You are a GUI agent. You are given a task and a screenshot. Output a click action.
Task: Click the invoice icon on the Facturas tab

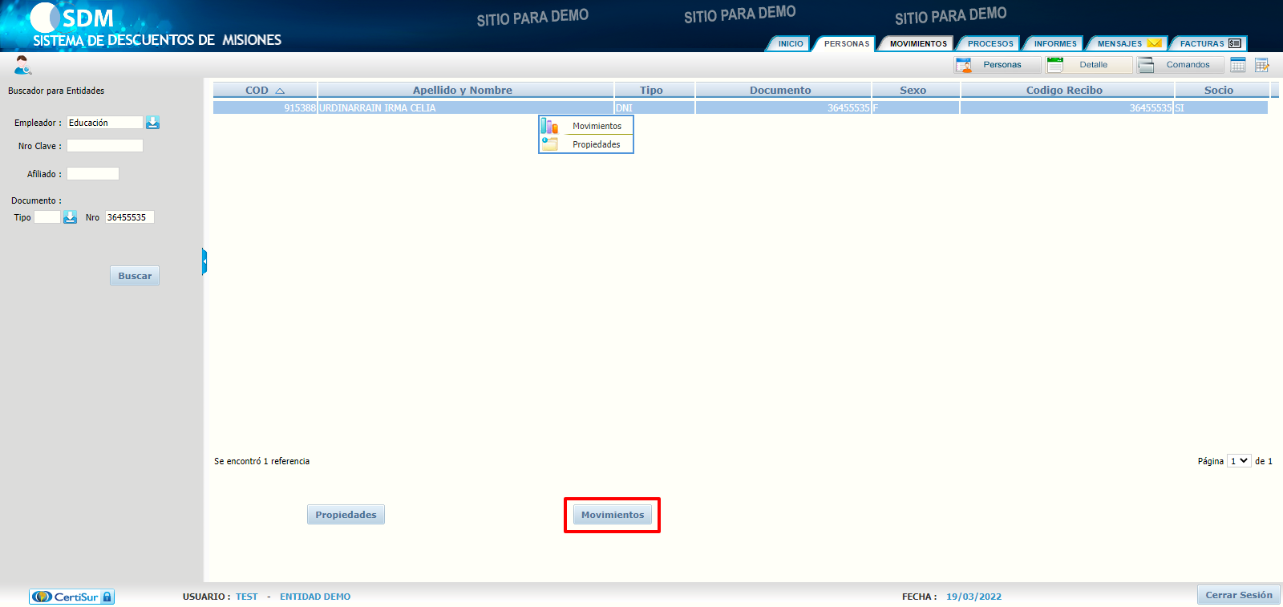pyautogui.click(x=1235, y=43)
